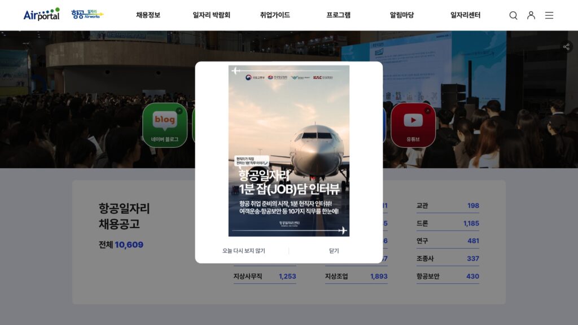The width and height of the screenshot is (578, 325).
Task: Click the Airportal logo
Action: tap(42, 15)
